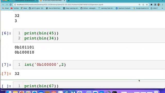Open the Maps bookmark
Image resolution: width=165 pixels, height=93 pixels.
coord(24,8)
